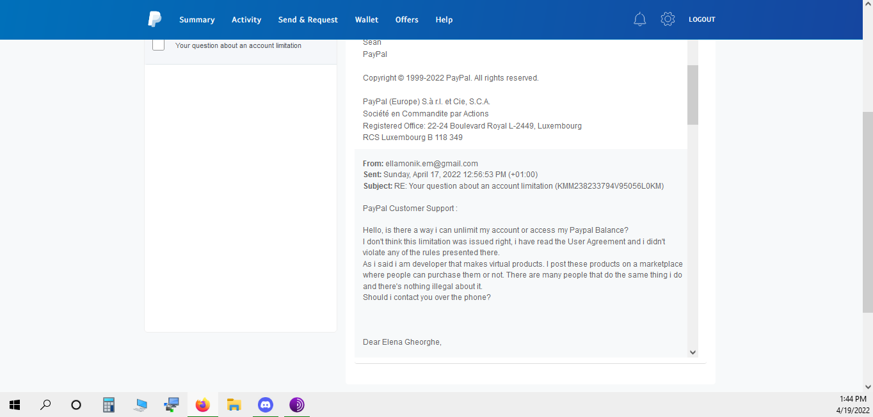The image size is (873, 417).
Task: Open the laptop icon in taskbar
Action: click(140, 404)
